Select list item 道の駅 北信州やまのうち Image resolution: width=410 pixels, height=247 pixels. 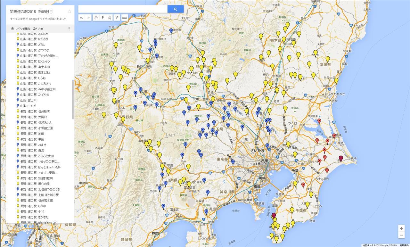point(40,189)
